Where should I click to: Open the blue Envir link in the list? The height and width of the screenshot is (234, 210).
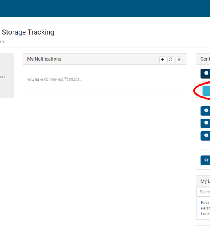tap(206, 203)
